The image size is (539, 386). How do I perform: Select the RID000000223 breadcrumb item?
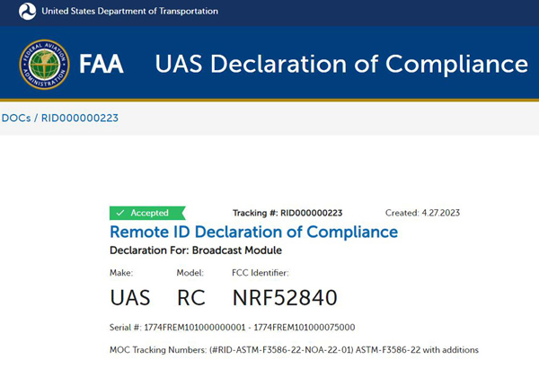[x=80, y=118]
